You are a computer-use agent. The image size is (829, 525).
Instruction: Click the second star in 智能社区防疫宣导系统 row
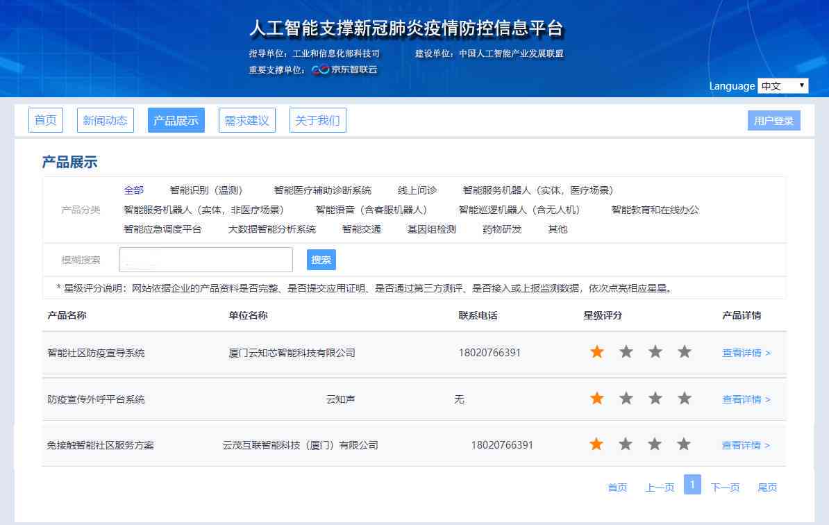pos(626,351)
